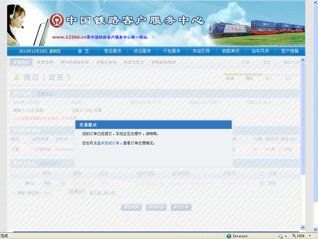Select the 铁路旅程规划 tab

[x=163, y=62]
